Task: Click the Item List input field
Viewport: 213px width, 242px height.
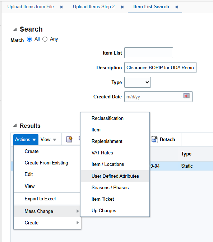Action: 149,53
